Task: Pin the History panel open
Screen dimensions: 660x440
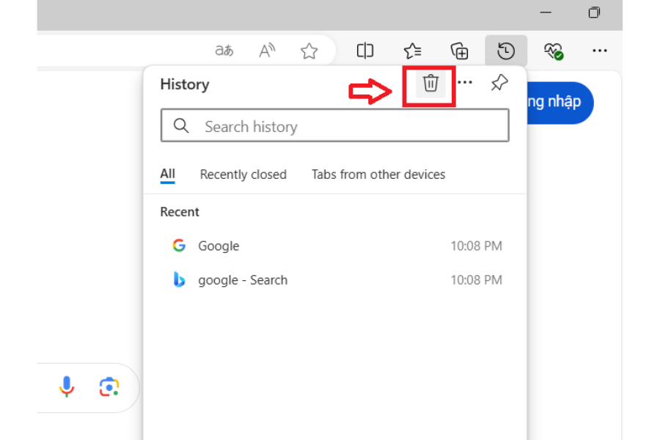Action: [x=499, y=83]
